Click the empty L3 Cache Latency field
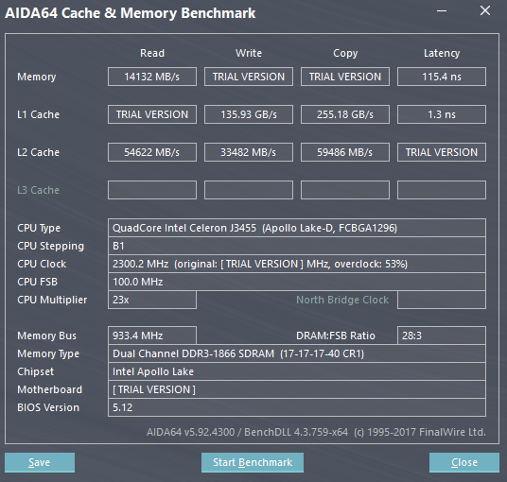Image resolution: width=507 pixels, height=482 pixels. [x=442, y=190]
